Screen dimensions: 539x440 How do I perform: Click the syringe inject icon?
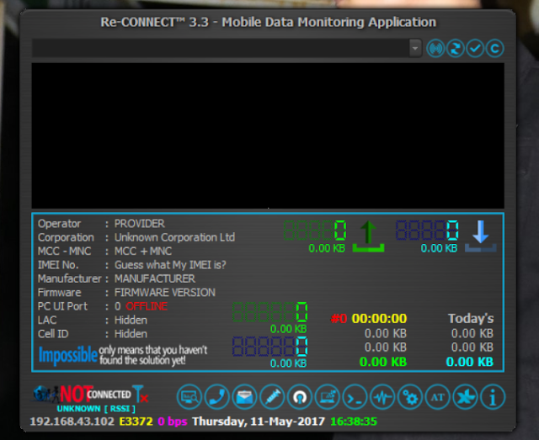pyautogui.click(x=272, y=397)
